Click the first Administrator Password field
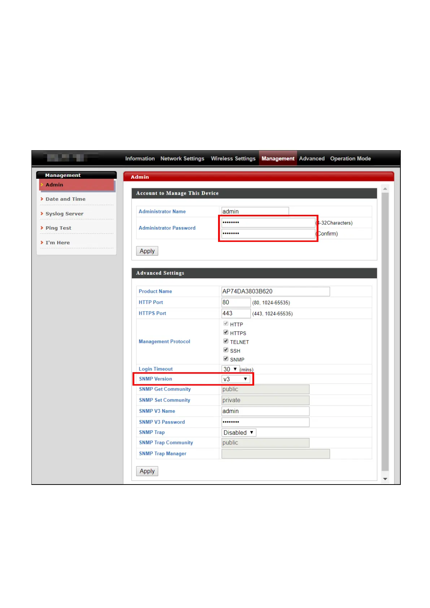 pyautogui.click(x=268, y=222)
